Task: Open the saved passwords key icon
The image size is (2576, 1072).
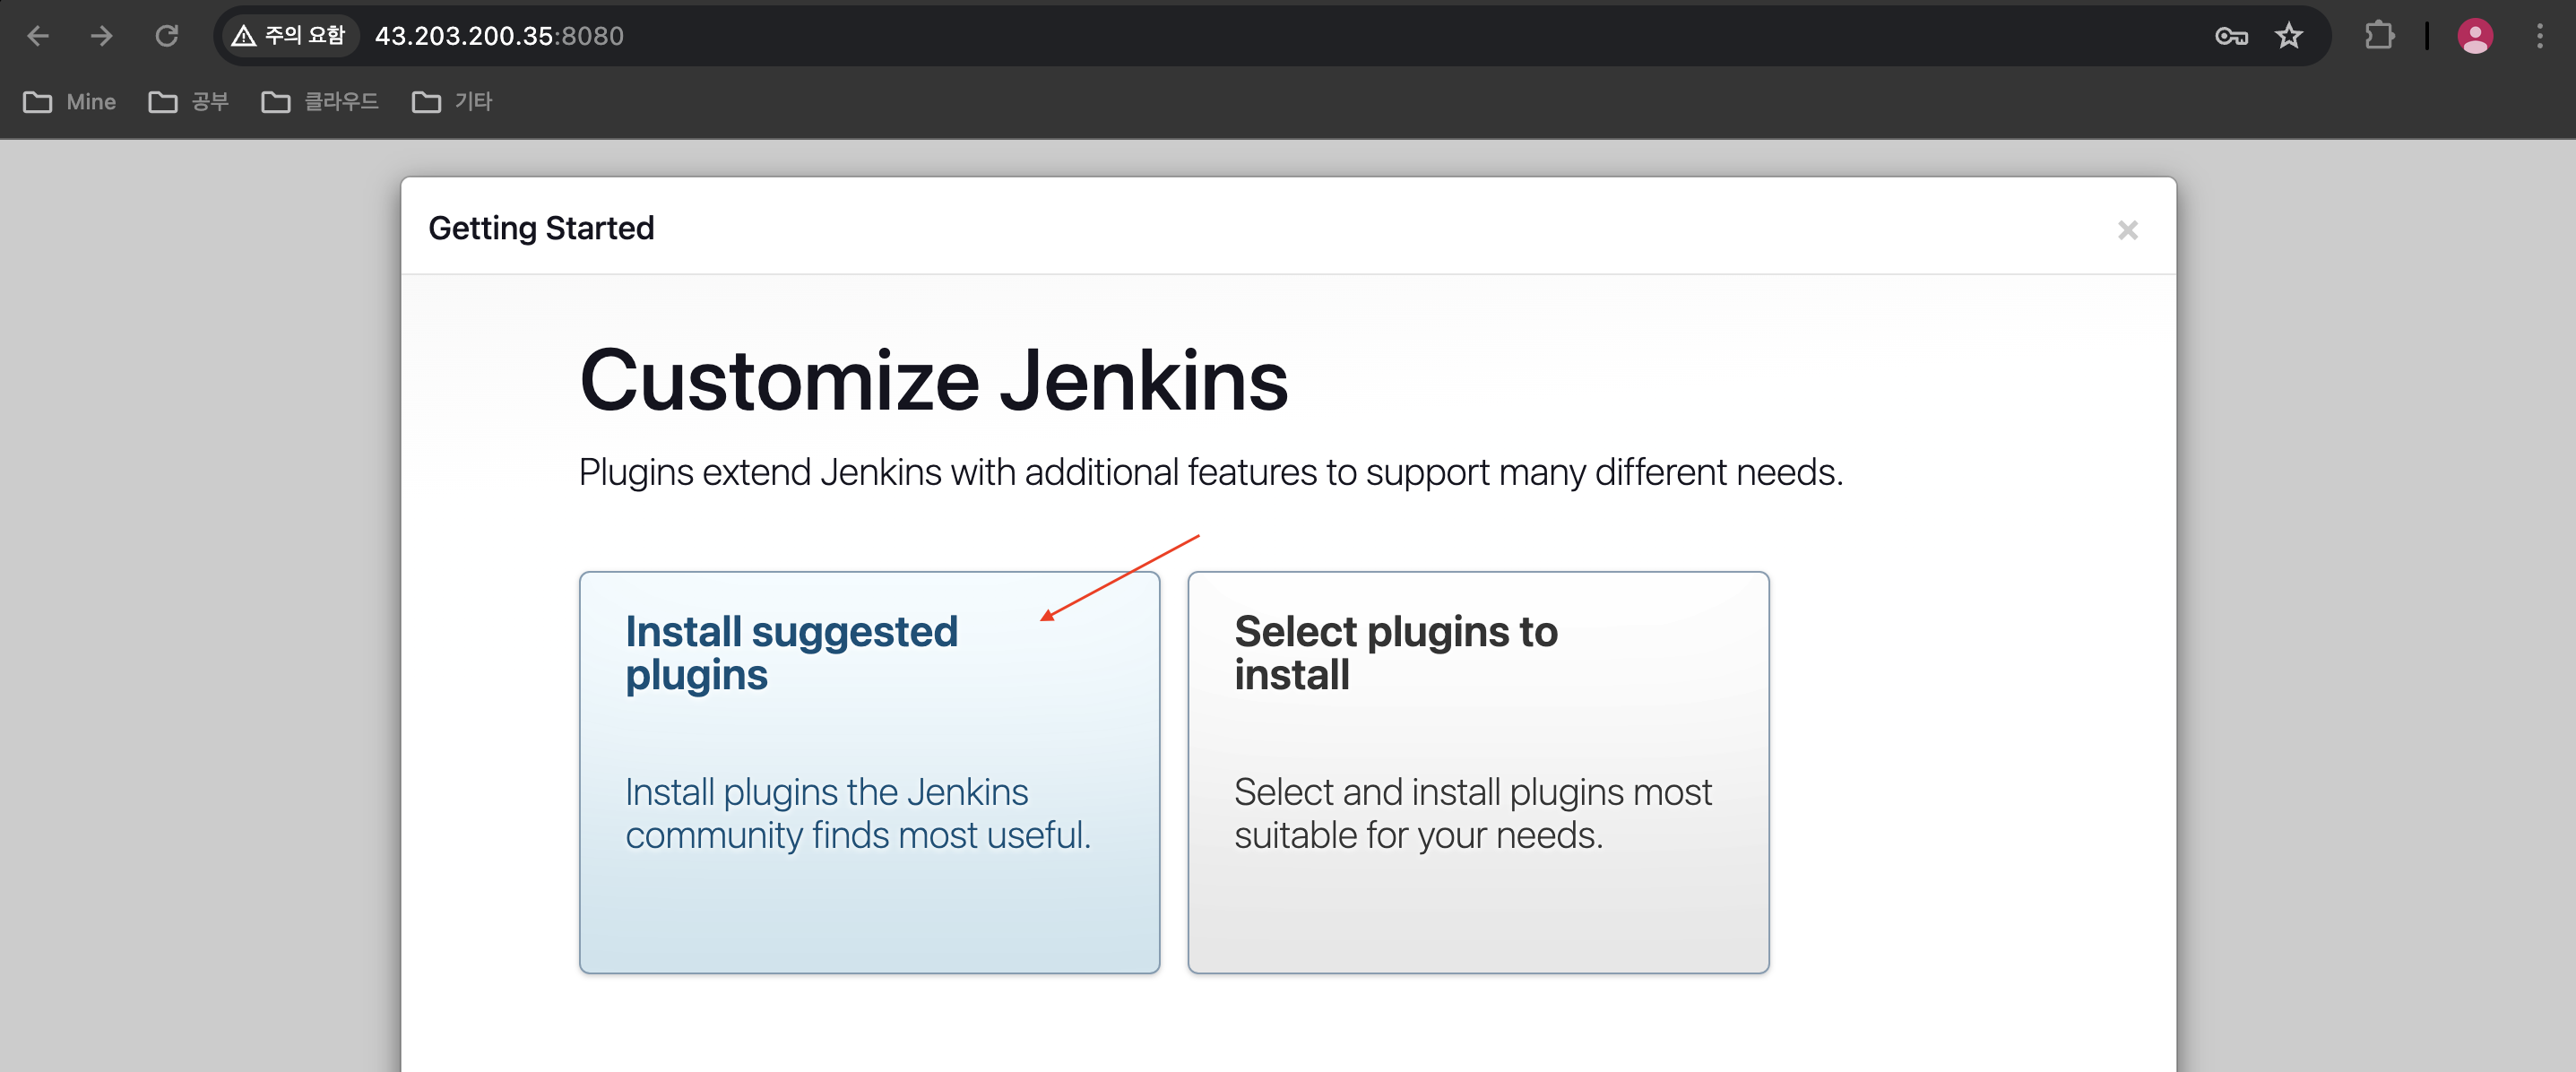Action: click(2231, 37)
